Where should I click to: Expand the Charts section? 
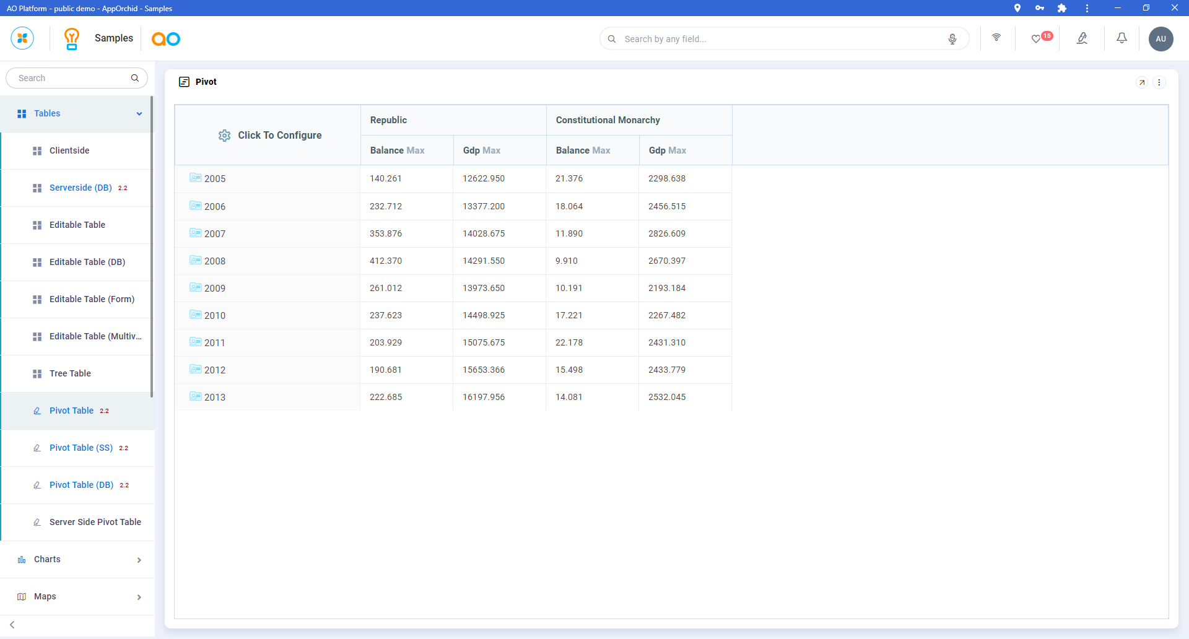pyautogui.click(x=139, y=560)
